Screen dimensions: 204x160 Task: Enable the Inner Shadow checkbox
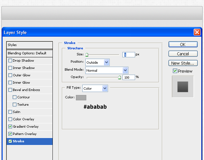tap(10, 68)
